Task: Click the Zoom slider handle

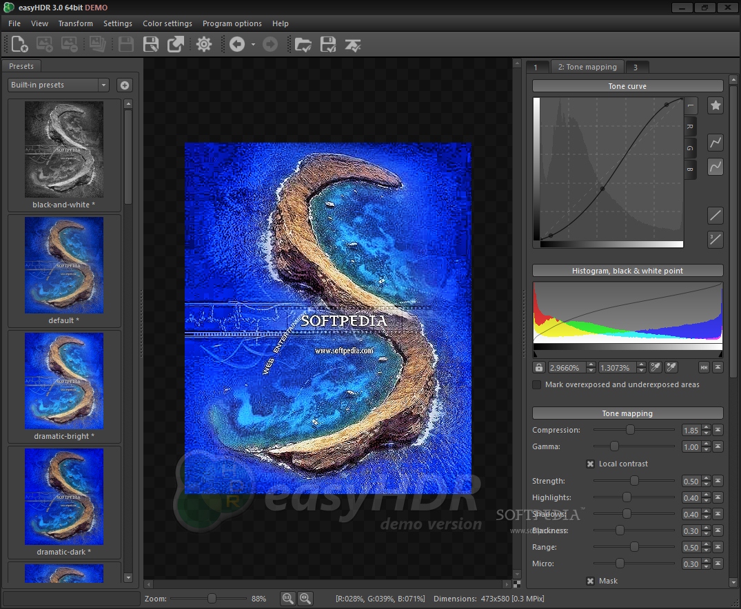Action: 212,599
